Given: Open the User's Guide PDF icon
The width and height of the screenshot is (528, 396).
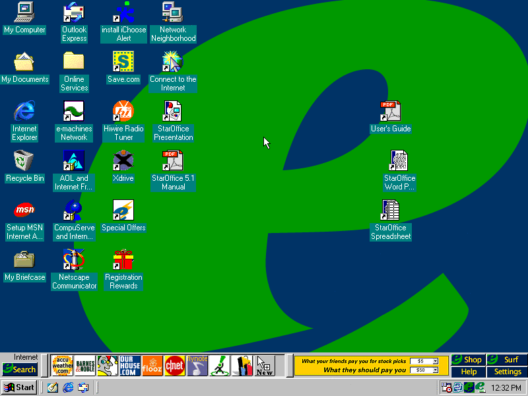Looking at the screenshot, I should coord(390,112).
